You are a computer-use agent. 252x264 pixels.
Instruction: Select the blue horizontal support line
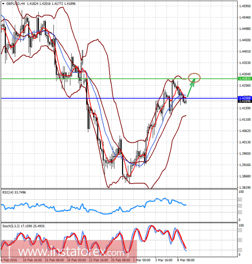[119, 98]
